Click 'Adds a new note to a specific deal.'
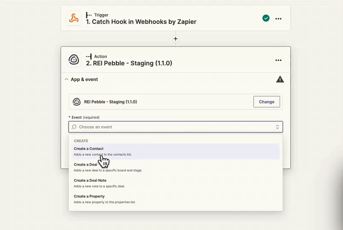The image size is (343, 230). [x=99, y=186]
